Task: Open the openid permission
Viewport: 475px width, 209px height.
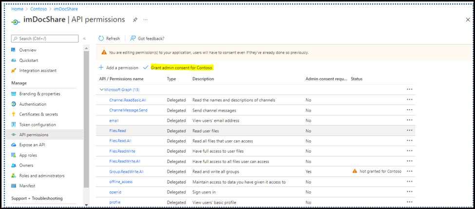Action: point(115,192)
